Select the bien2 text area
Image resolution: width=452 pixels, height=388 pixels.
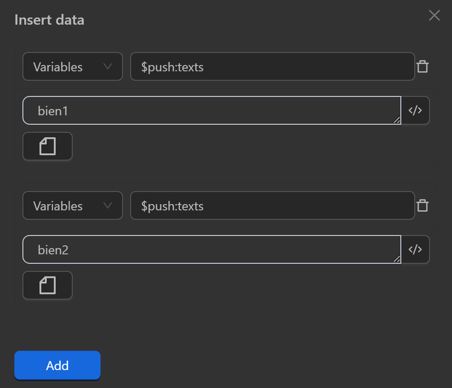211,249
